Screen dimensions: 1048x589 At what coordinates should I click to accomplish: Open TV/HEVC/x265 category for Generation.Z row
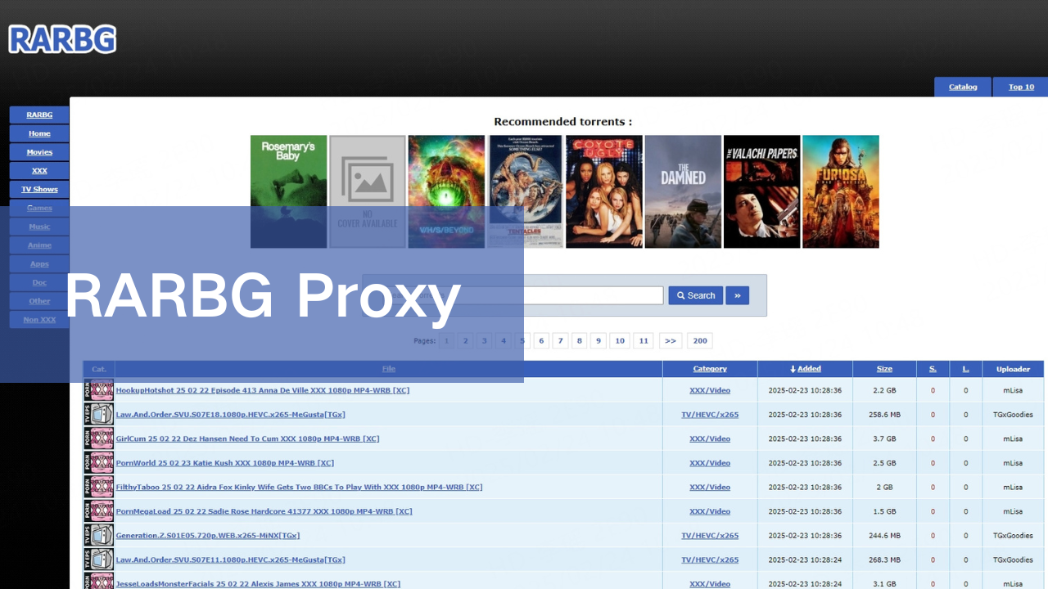pos(710,536)
